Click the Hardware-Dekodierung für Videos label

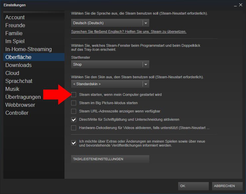click(x=144, y=128)
